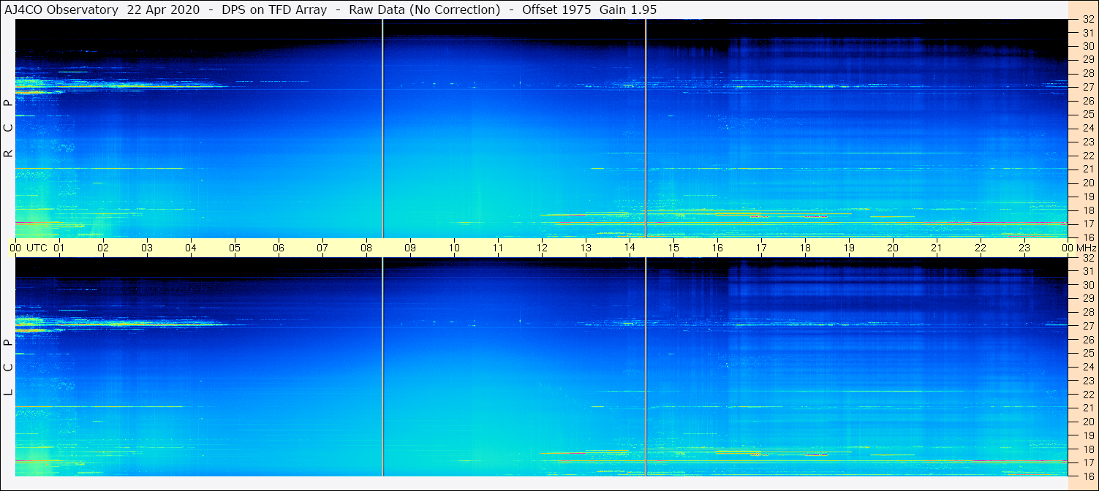Click hour 17 on the UTC time axis

761,248
